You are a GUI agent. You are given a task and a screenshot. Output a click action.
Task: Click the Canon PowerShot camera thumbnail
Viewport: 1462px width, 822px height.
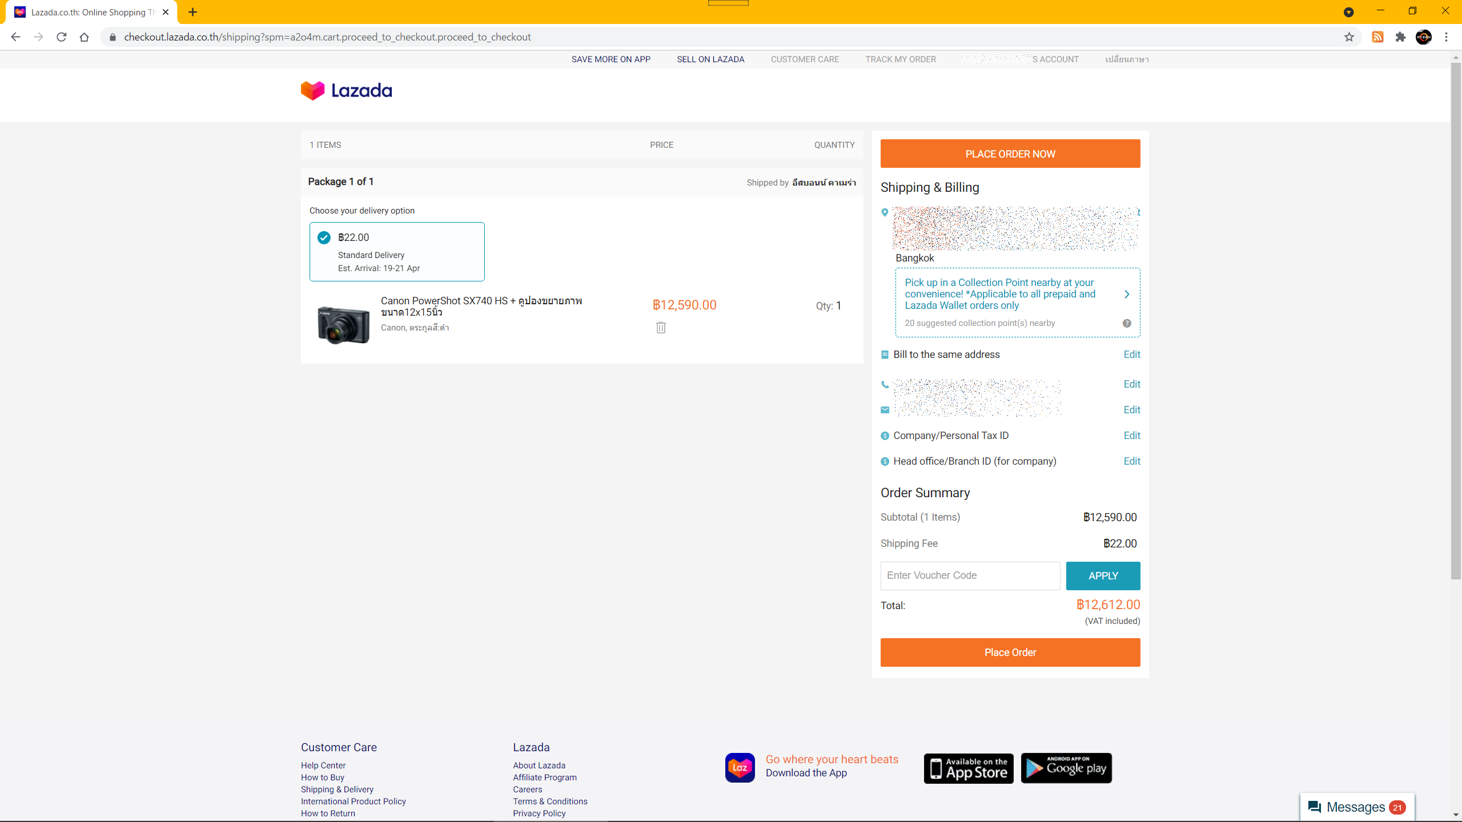pos(343,324)
